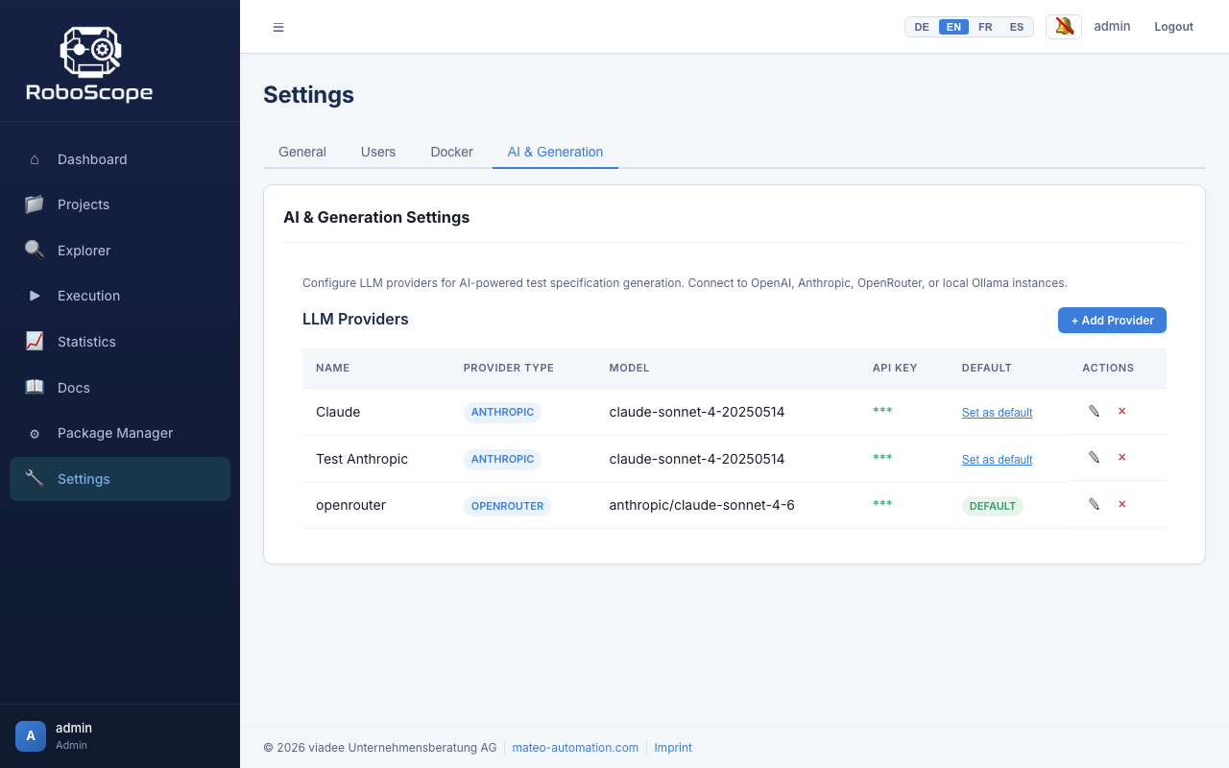Image resolution: width=1229 pixels, height=768 pixels.
Task: Click the RoboScope logo icon
Action: coord(89,52)
